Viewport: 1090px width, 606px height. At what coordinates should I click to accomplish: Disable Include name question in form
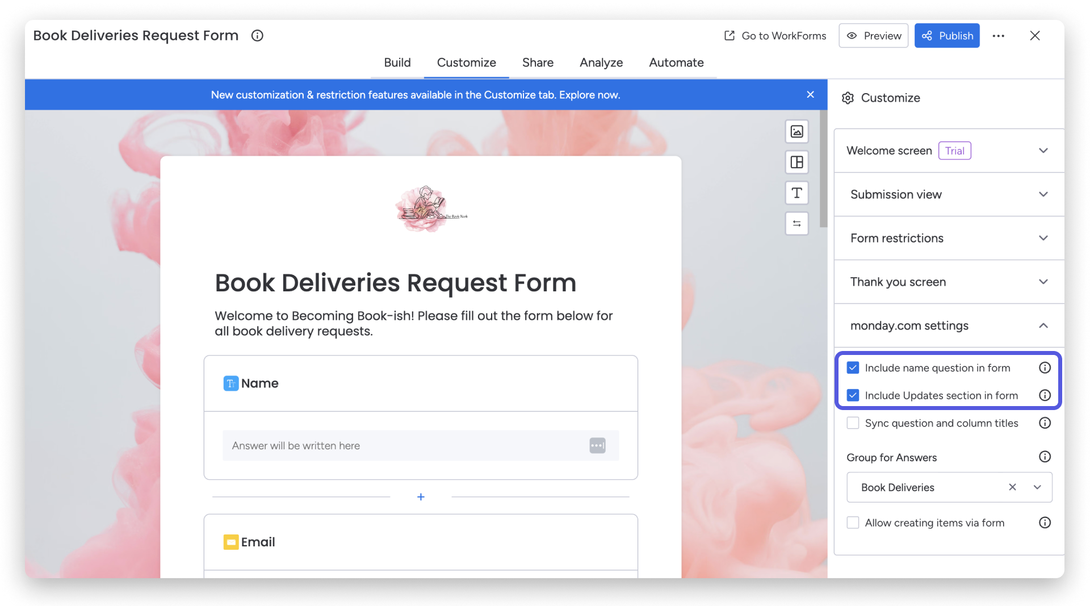(852, 367)
